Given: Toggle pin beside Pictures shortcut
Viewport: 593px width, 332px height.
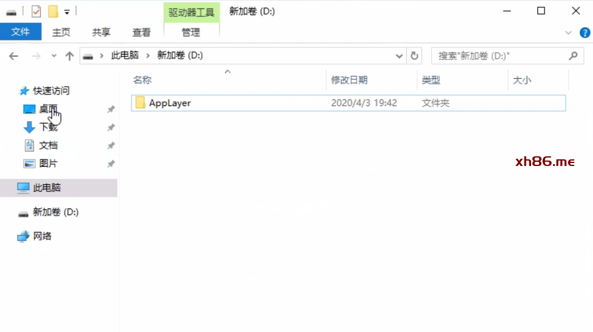Looking at the screenshot, I should (111, 164).
